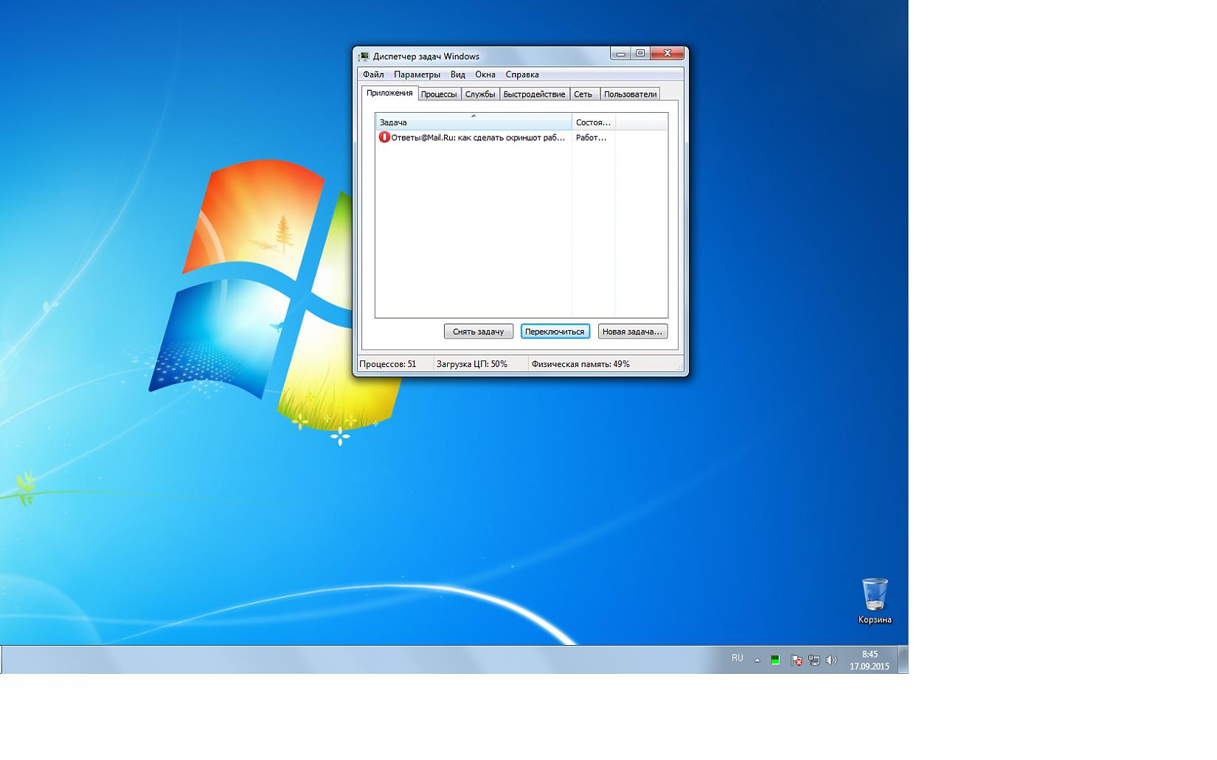Minimize the Task Manager window
The width and height of the screenshot is (1217, 760).
(x=620, y=54)
